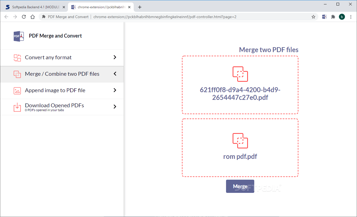Expand the Convert any format option
Viewport: 357px width, 217px height.
click(115, 58)
